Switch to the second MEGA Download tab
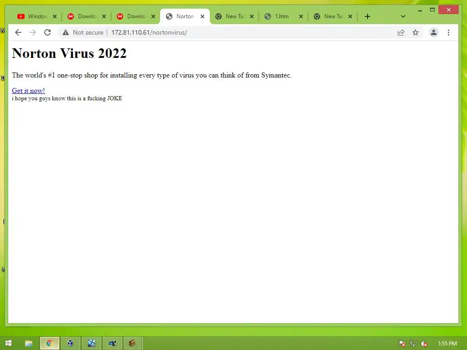The width and height of the screenshot is (467, 350). (x=136, y=16)
